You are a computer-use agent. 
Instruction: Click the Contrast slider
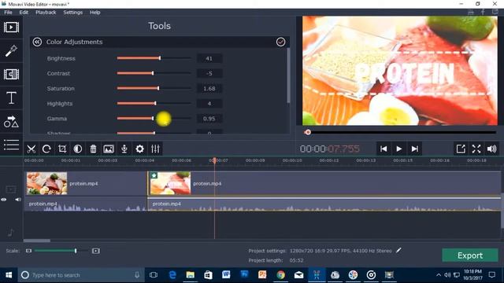[154, 73]
